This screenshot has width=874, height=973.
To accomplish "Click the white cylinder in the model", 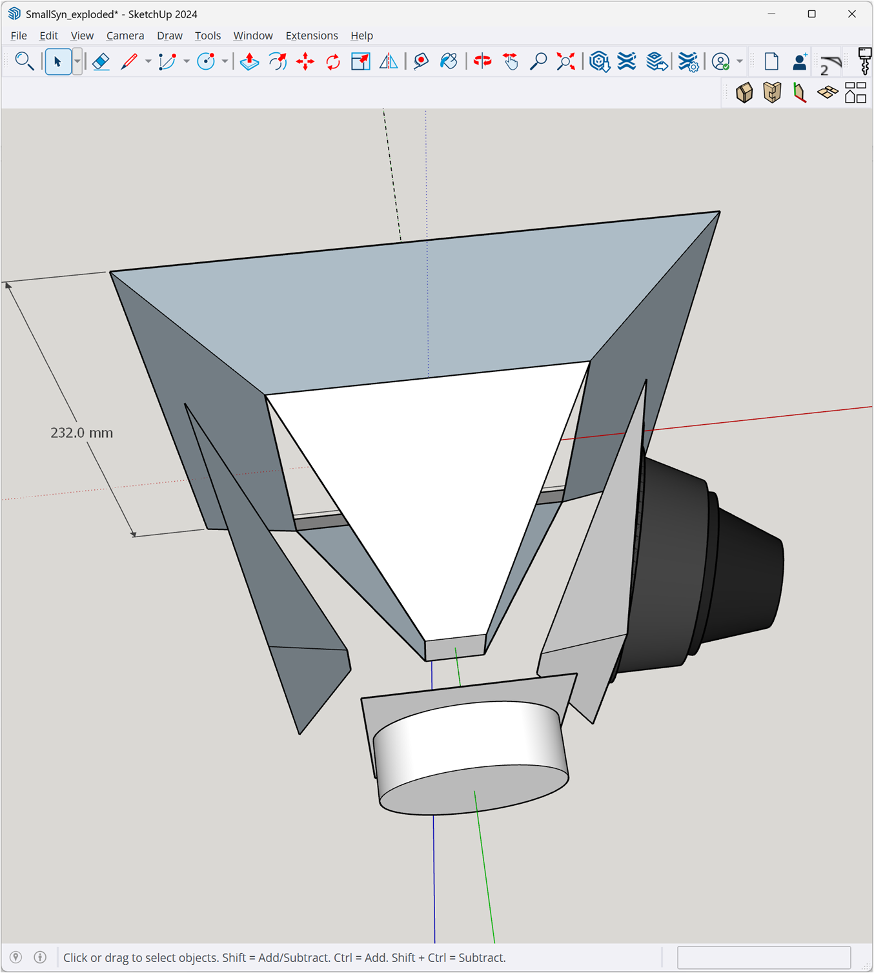I will coord(471,757).
